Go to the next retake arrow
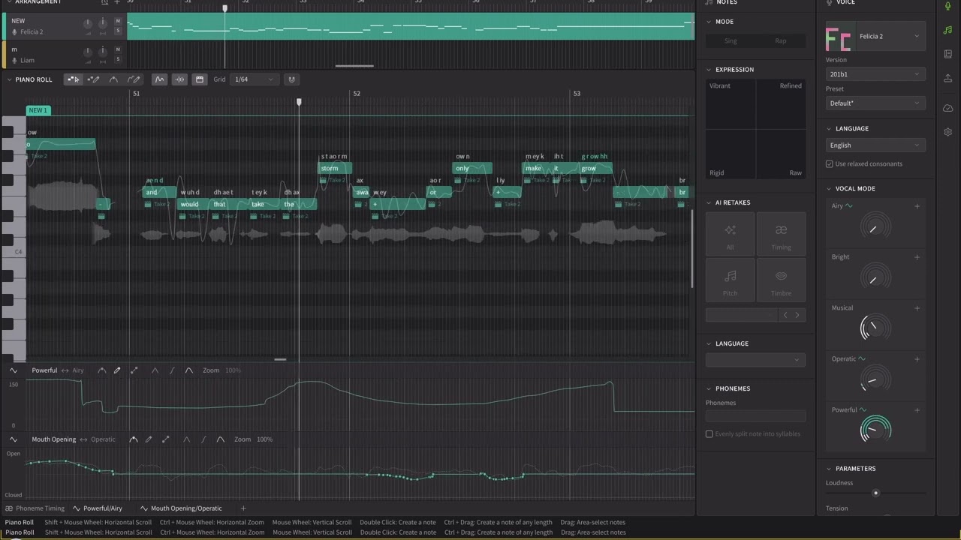The width and height of the screenshot is (961, 540). coord(797,315)
